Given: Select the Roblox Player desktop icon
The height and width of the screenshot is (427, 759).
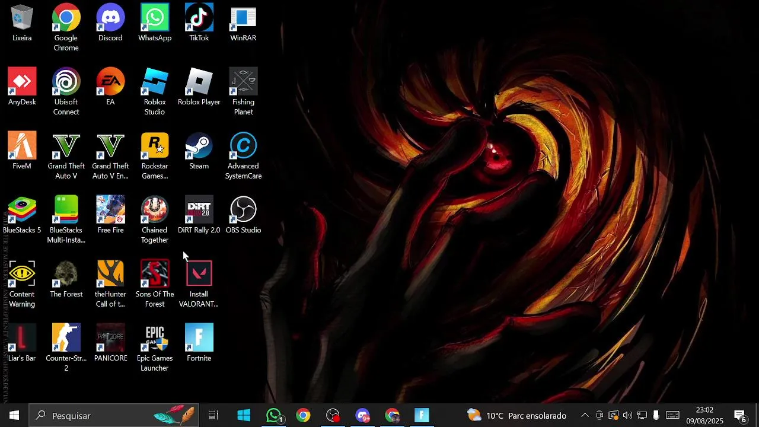Looking at the screenshot, I should (199, 87).
